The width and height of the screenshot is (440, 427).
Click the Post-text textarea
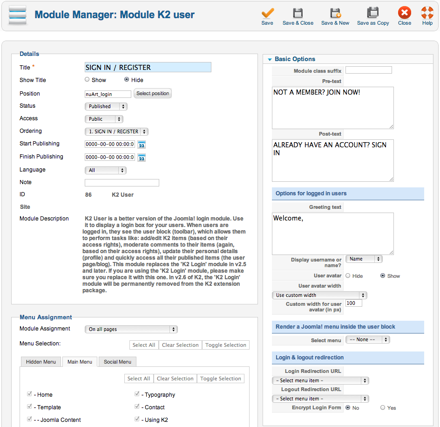point(333,161)
